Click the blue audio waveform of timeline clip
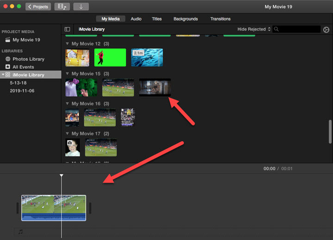This screenshot has height=240, width=333. 54,217
